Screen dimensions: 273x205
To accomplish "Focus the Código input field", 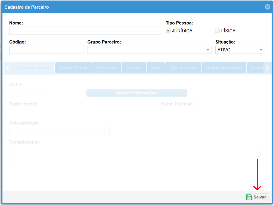I will click(46, 50).
